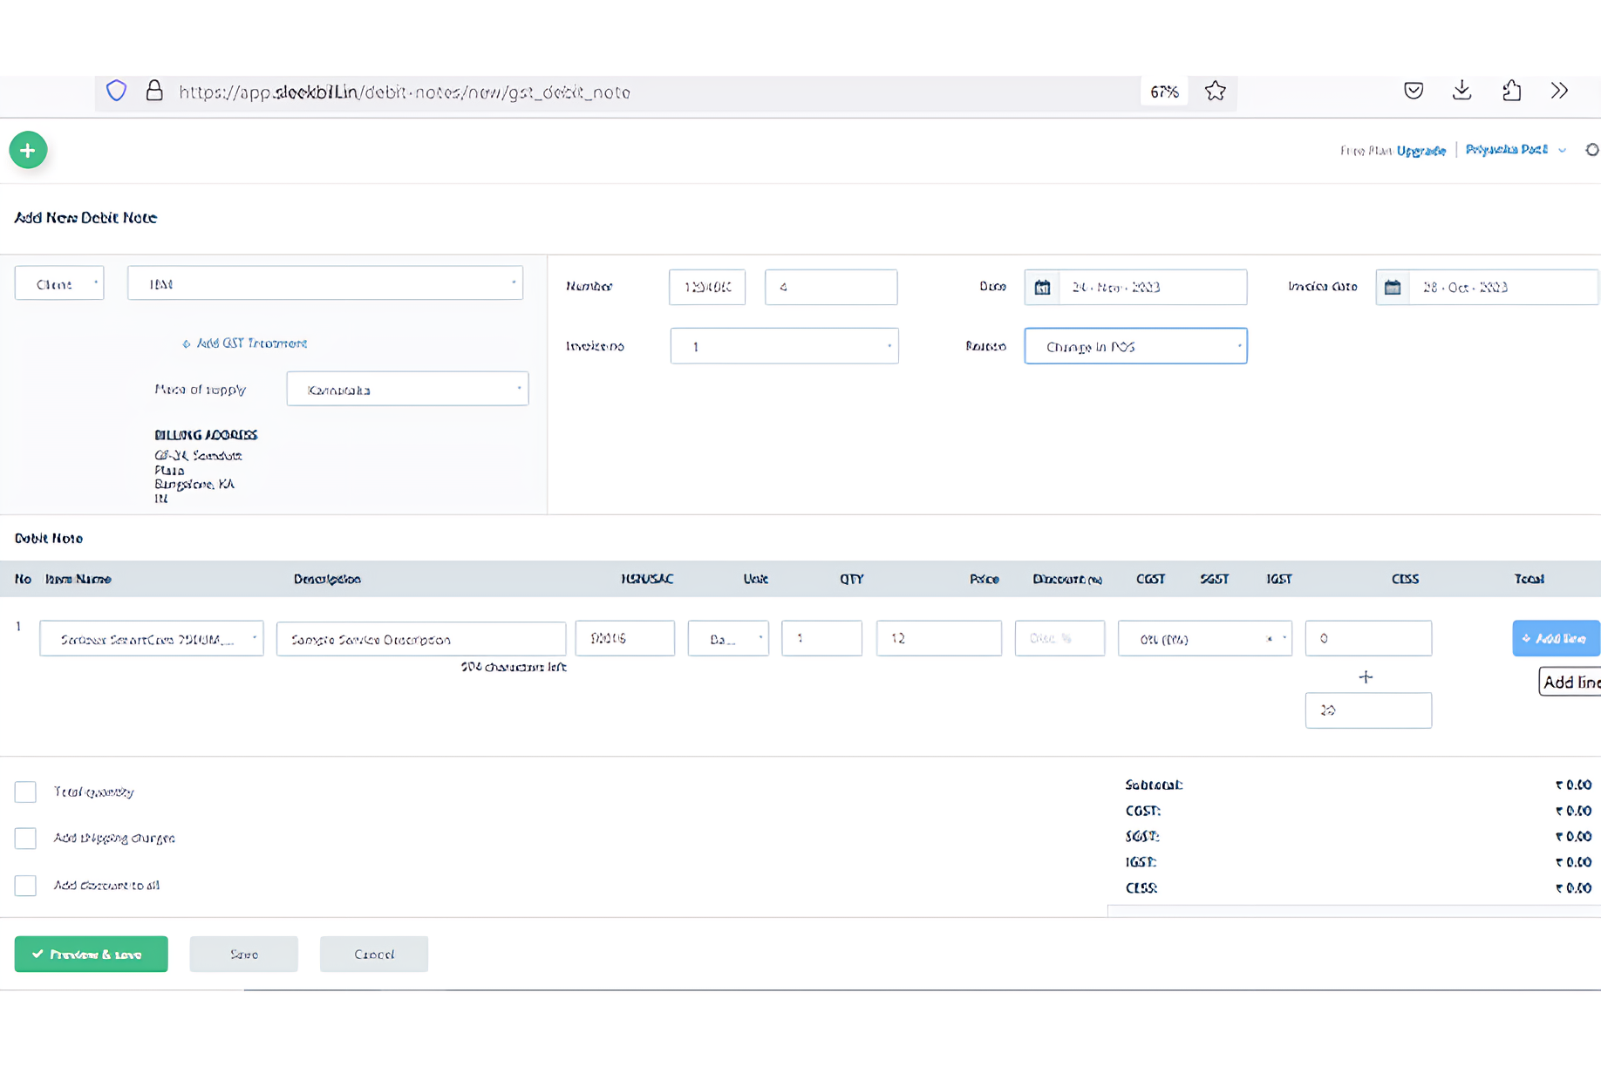Click the padlock site security icon
Viewport: 1601px width, 1067px height.
154,91
